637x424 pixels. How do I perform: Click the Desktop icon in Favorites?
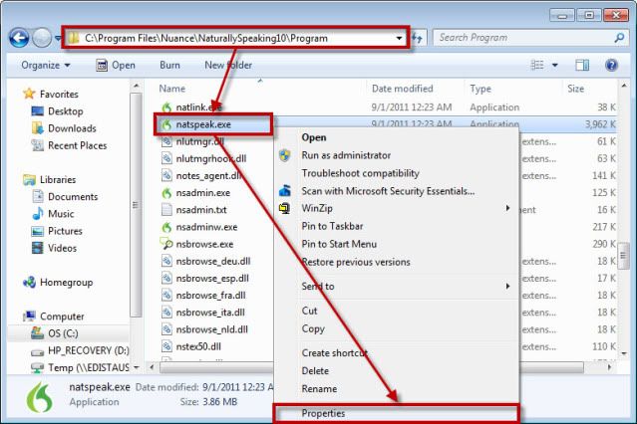[x=37, y=111]
